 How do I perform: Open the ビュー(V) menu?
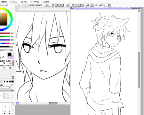(x=24, y=2)
